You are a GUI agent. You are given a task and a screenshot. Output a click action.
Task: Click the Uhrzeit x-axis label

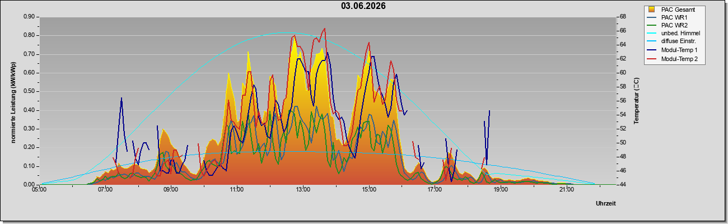click(x=606, y=203)
